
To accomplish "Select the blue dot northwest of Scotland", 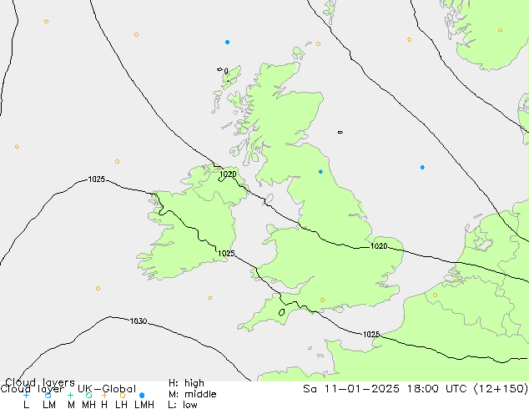I will [x=228, y=43].
